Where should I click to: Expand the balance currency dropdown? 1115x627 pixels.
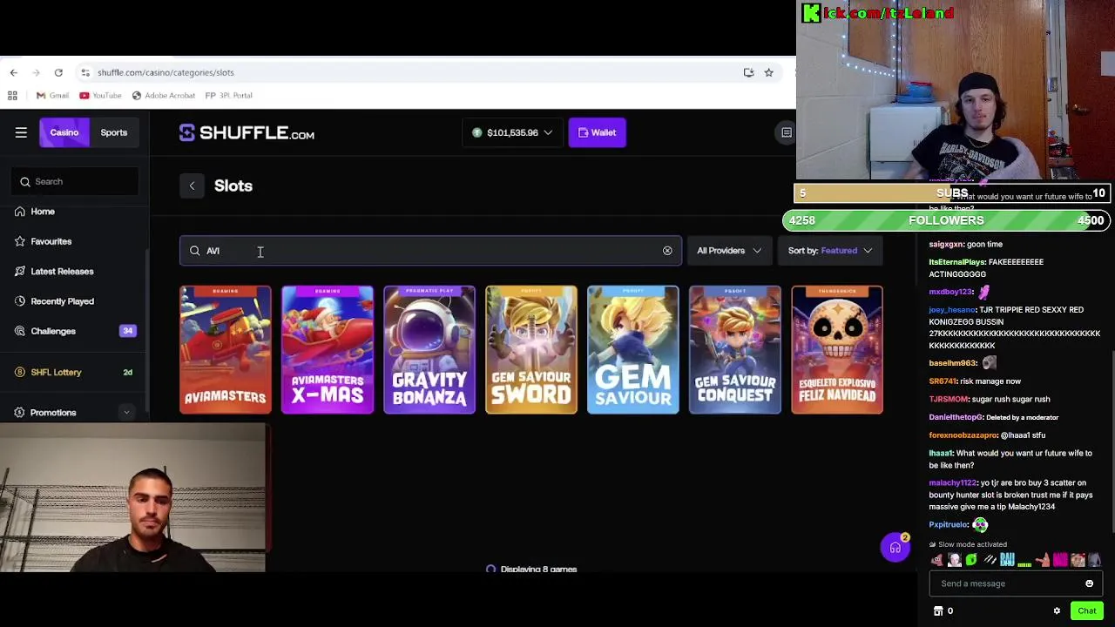[511, 132]
